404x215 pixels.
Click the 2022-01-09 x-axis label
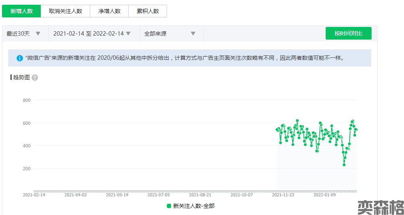324,195
